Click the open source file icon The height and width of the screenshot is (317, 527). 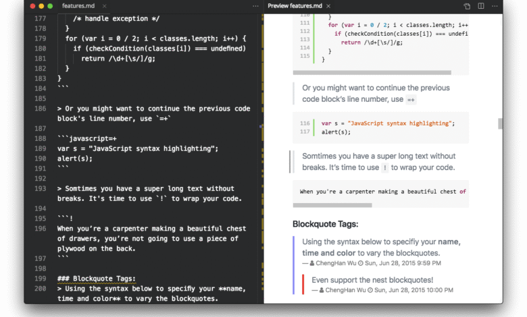click(x=467, y=6)
